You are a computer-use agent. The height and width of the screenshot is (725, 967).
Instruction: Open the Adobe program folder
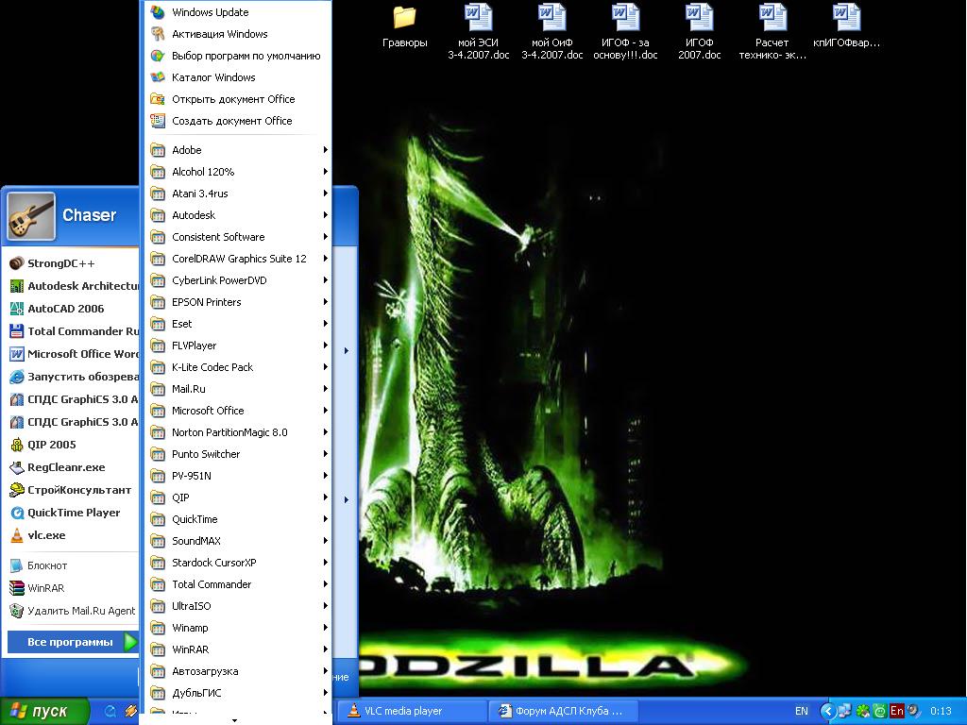[x=237, y=150]
